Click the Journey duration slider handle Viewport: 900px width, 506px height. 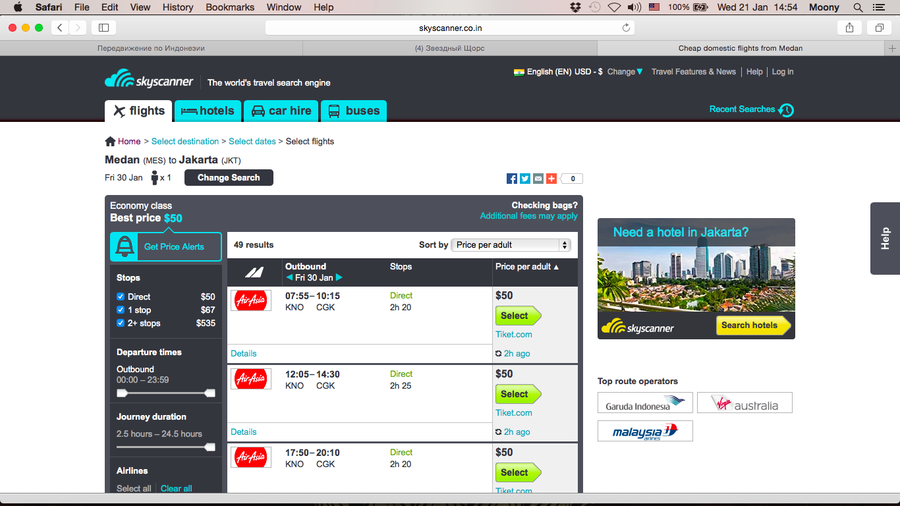tap(210, 447)
